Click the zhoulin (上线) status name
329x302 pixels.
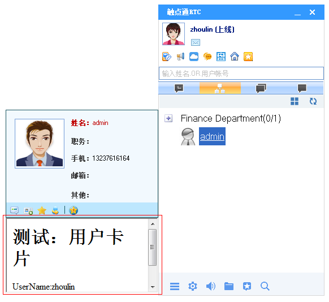pos(212,29)
